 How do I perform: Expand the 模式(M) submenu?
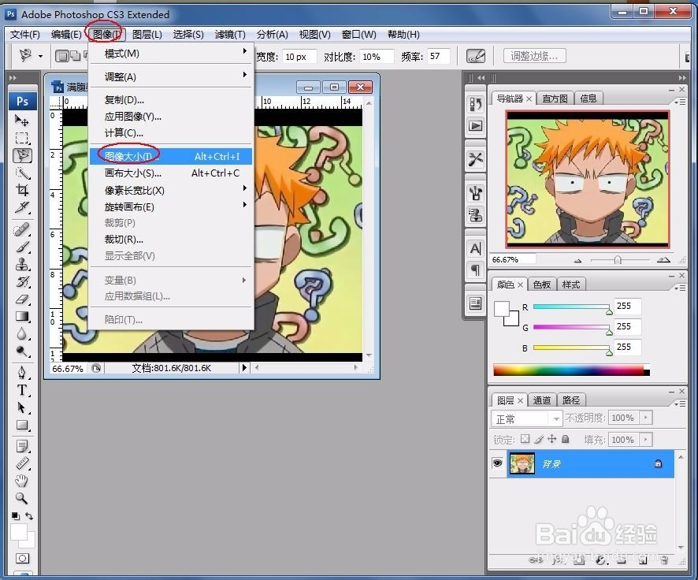(x=172, y=54)
